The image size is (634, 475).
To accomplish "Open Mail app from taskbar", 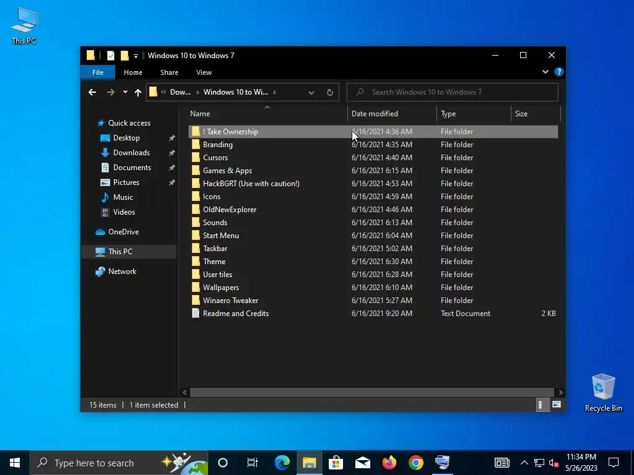I will (363, 463).
